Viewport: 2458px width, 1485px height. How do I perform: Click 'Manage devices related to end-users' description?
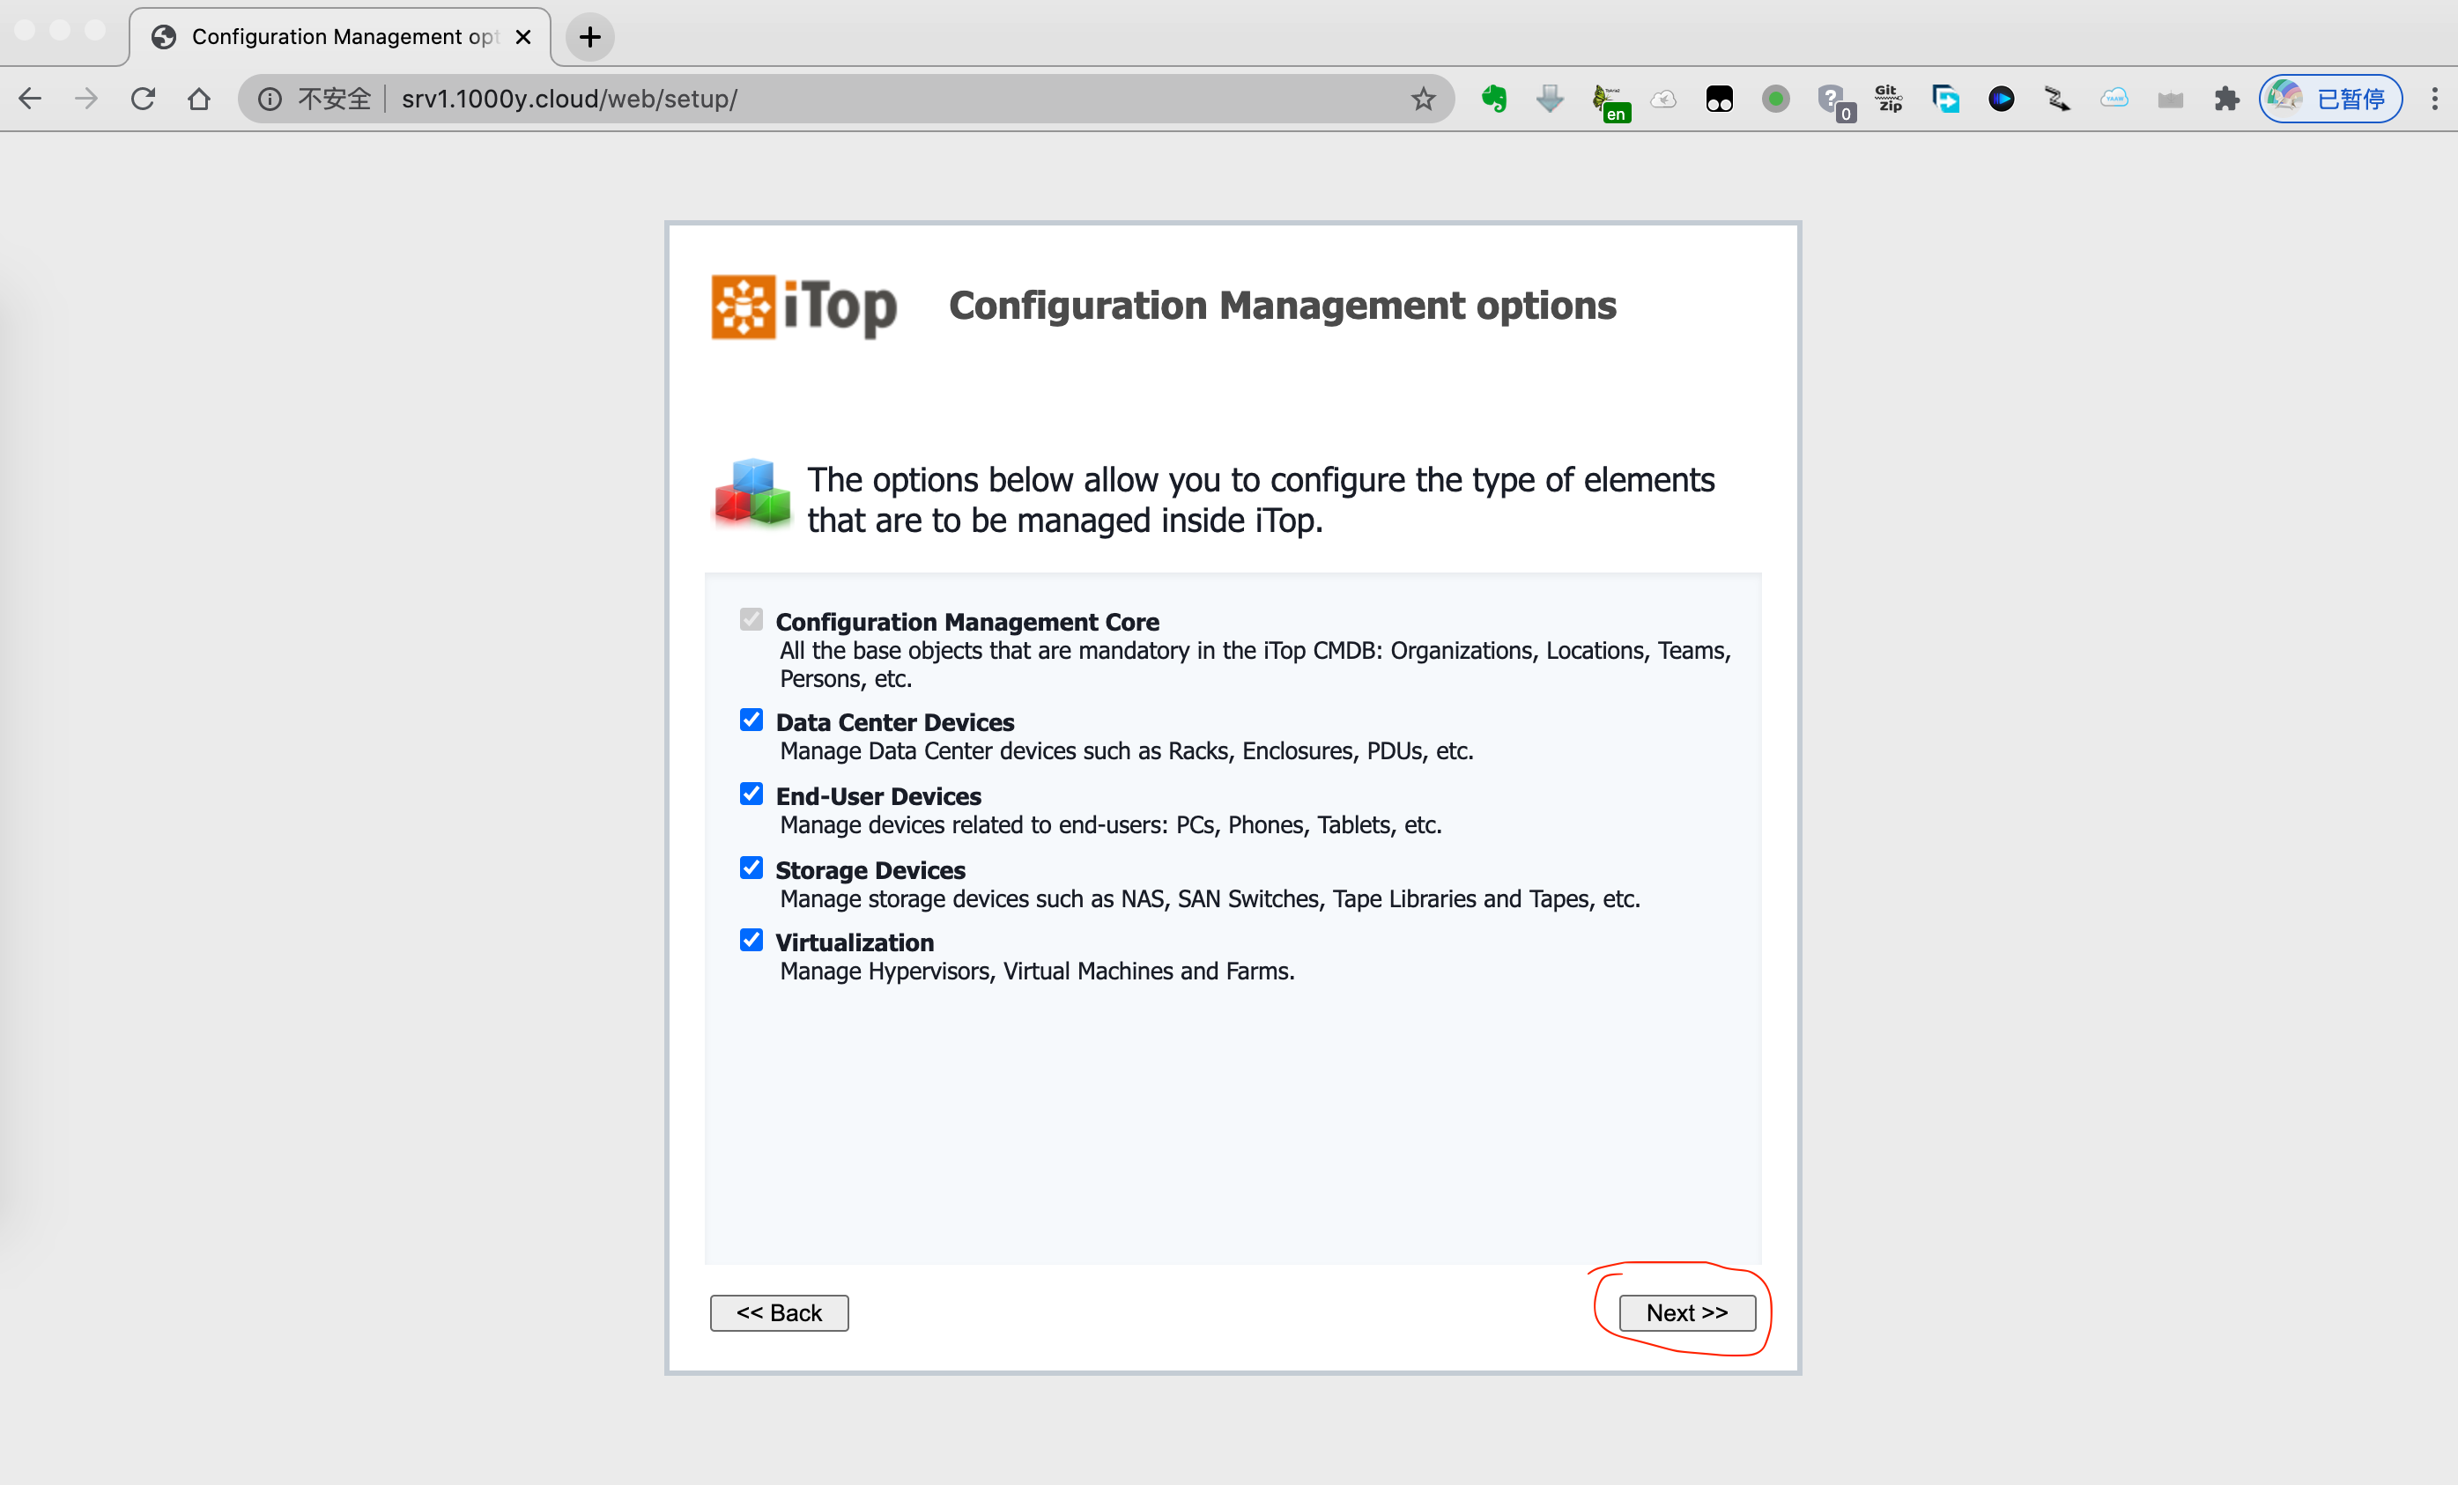1110,824
